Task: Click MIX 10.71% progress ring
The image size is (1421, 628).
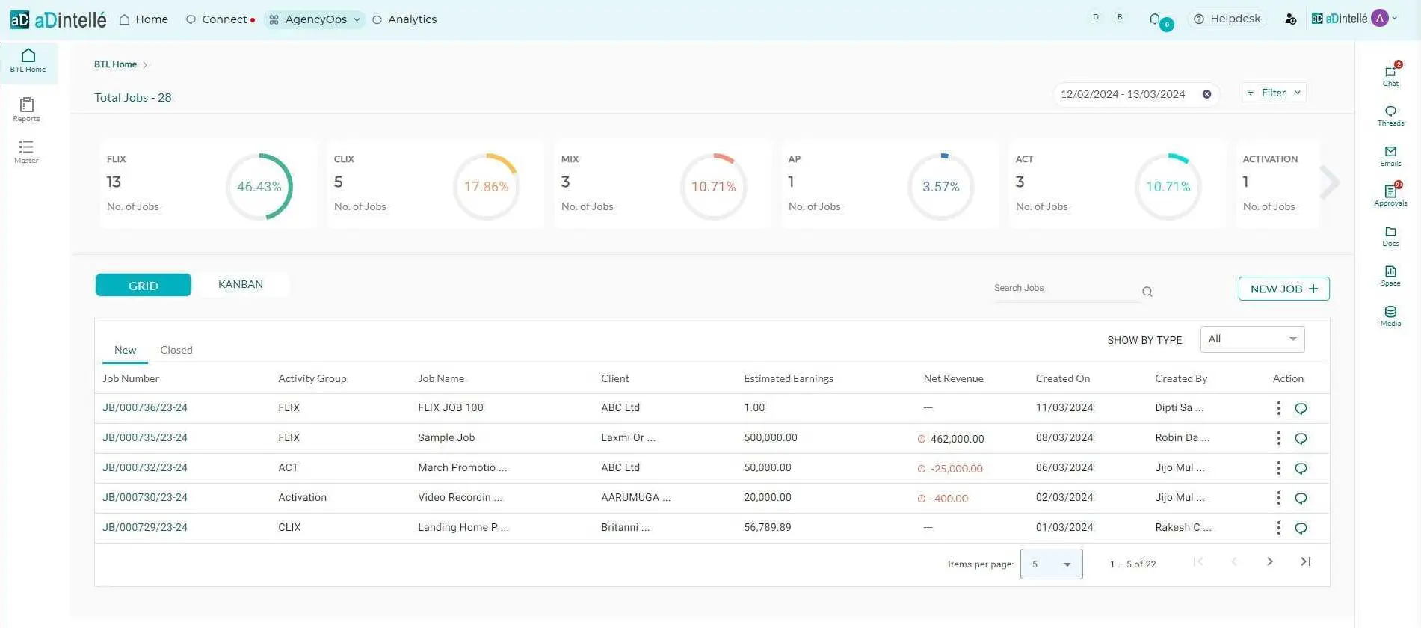Action: 713,186
